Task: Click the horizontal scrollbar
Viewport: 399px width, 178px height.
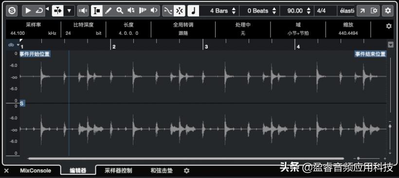Action: [186, 159]
